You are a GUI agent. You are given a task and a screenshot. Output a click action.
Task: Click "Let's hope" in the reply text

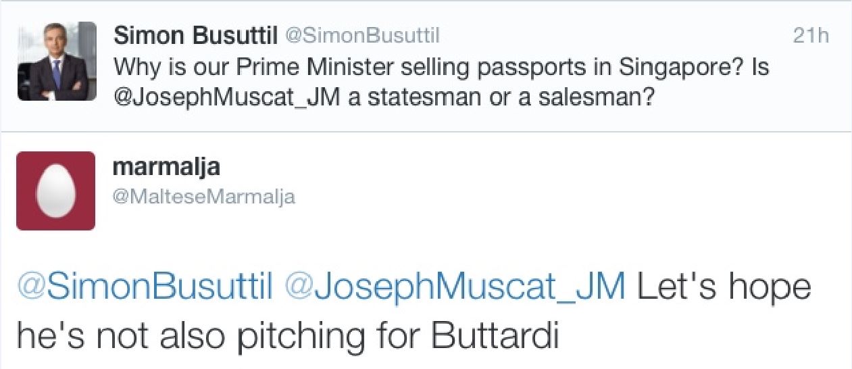point(723,287)
